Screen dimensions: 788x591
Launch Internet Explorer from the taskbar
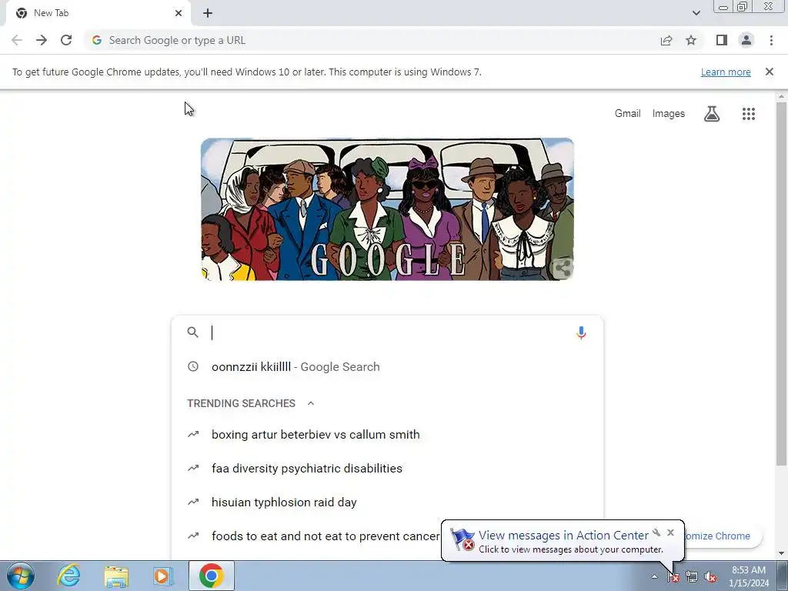pos(68,576)
